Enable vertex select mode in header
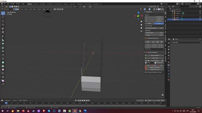Viewport: 202px width, 113px height. click(x=14, y=9)
